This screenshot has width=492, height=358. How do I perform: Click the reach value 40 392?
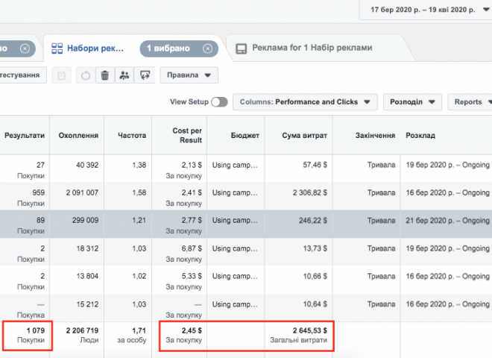pos(87,165)
